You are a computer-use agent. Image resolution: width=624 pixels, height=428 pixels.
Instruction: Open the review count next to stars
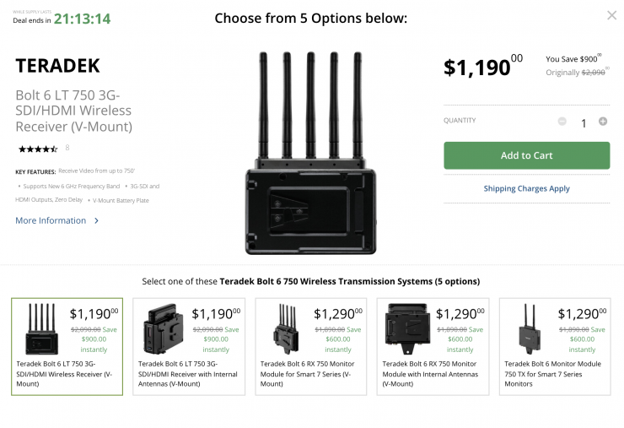coord(67,149)
